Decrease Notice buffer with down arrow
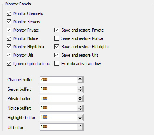This screenshot has height=135, width=154. [80, 110]
